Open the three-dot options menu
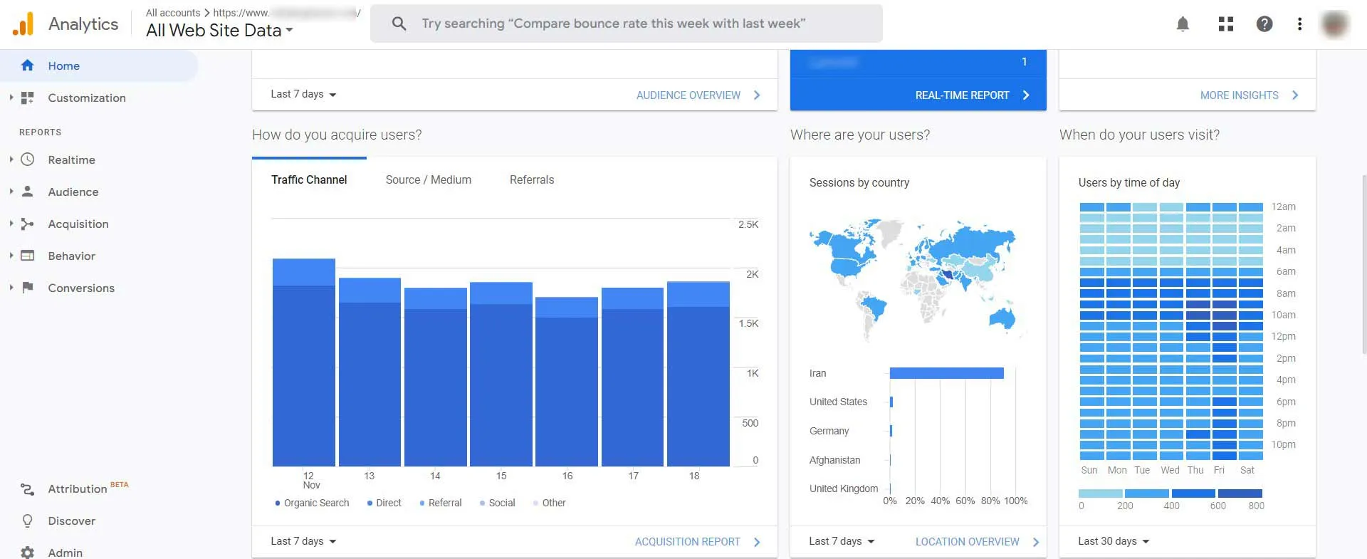The width and height of the screenshot is (1367, 559). coord(1299,24)
